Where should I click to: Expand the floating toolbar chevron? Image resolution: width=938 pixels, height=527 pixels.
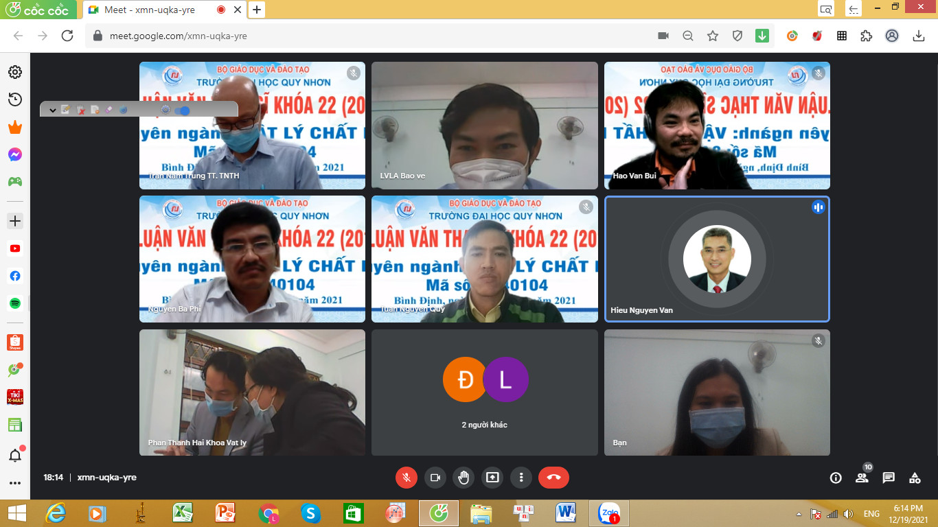pyautogui.click(x=53, y=110)
